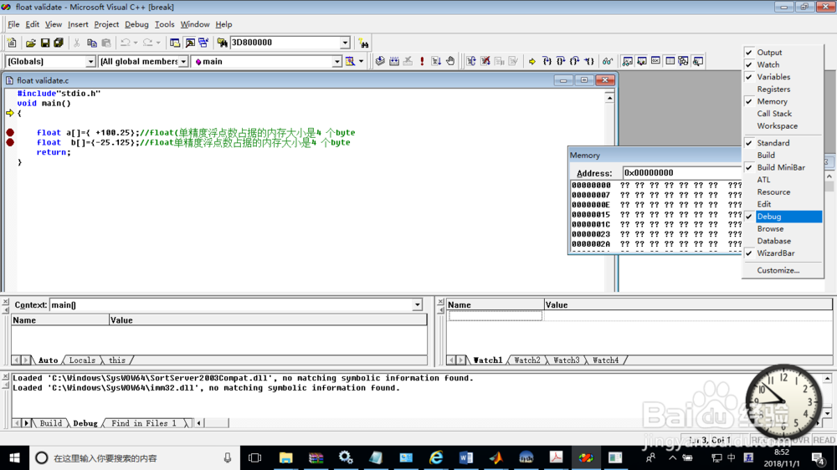Click the empty Watch1 Name cell
This screenshot has height=470, width=837.
tap(496, 316)
